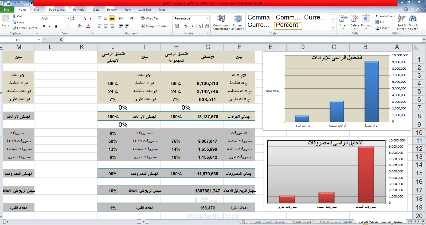Image resolution: width=426 pixels, height=225 pixels.
Task: Click the Format Painter brush
Action: click(x=14, y=28)
